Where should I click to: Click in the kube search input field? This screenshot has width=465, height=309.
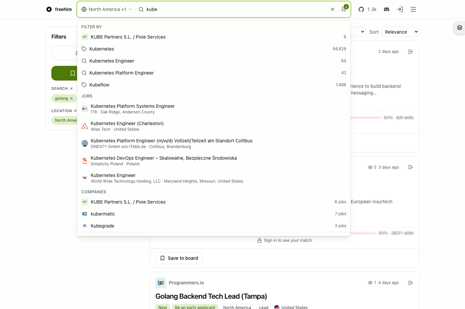click(236, 9)
